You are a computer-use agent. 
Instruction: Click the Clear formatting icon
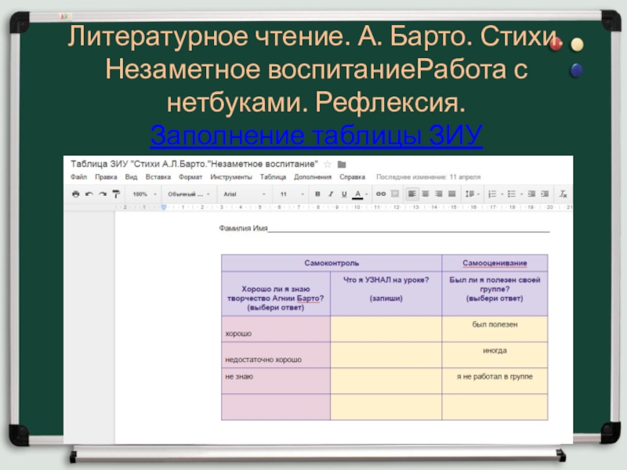(563, 193)
